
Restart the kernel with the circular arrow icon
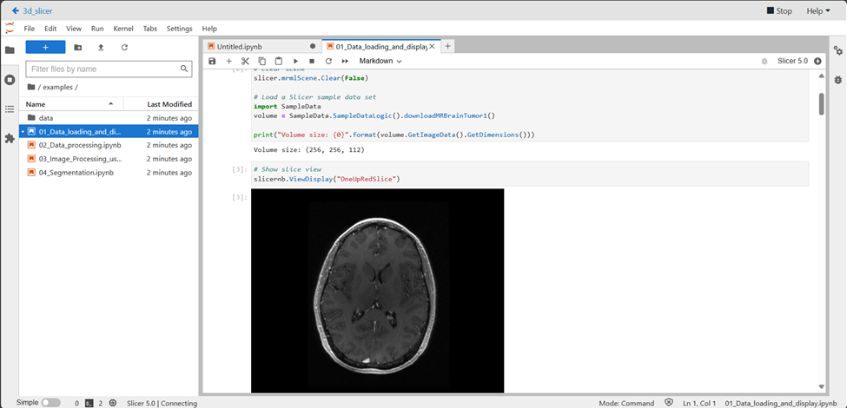(x=328, y=61)
